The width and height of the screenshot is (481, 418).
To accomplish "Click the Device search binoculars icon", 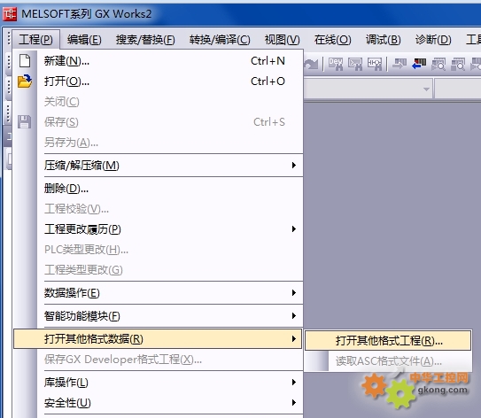I will point(336,64).
